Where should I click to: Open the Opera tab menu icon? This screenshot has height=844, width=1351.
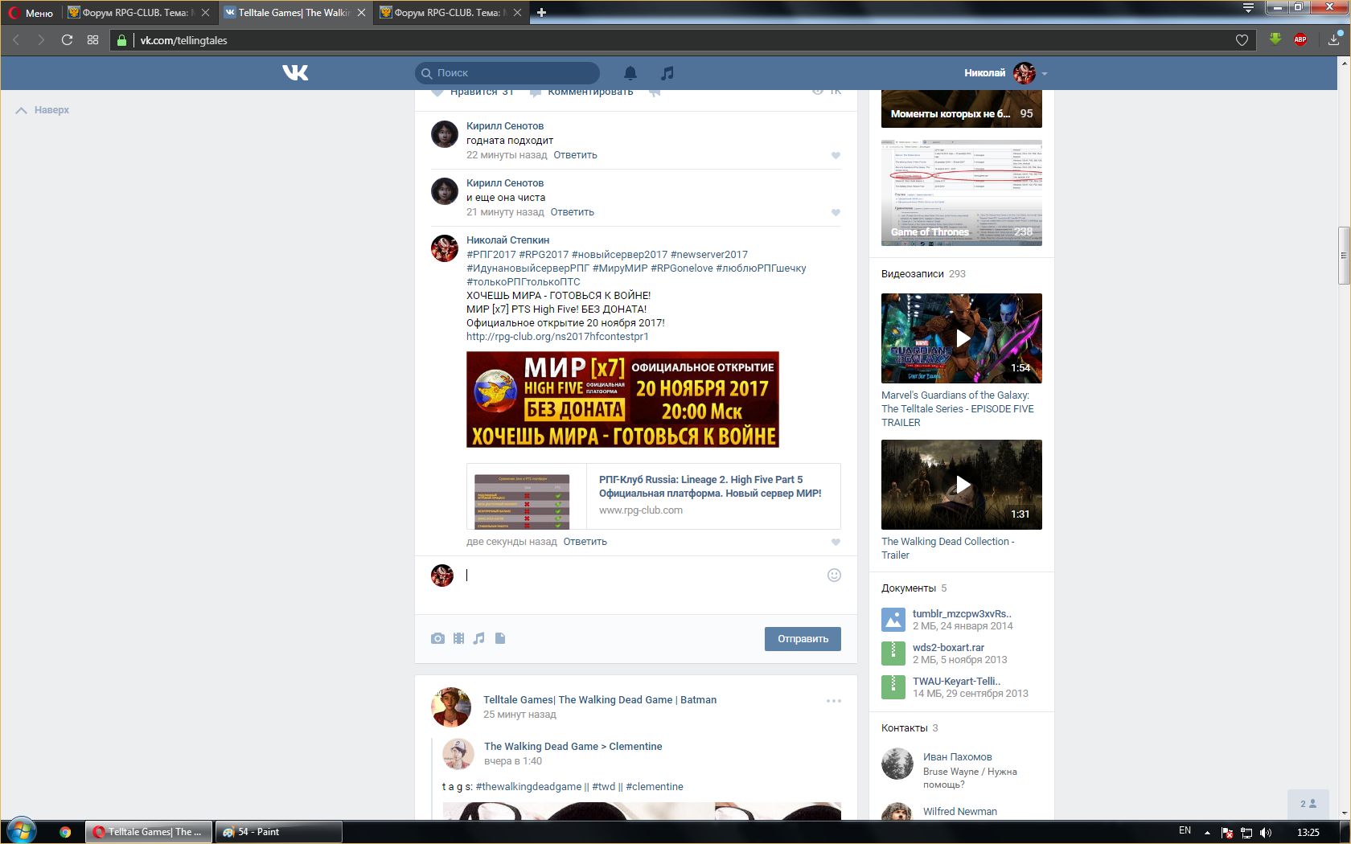pyautogui.click(x=1248, y=9)
